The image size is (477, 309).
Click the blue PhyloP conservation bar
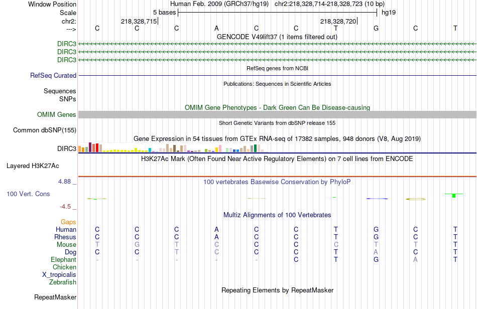pyautogui.click(x=377, y=199)
